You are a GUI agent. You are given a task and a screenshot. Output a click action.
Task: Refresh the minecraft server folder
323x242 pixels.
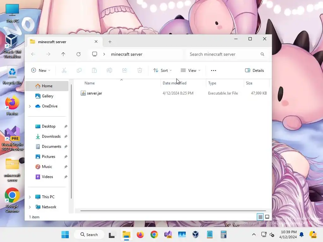(79, 54)
